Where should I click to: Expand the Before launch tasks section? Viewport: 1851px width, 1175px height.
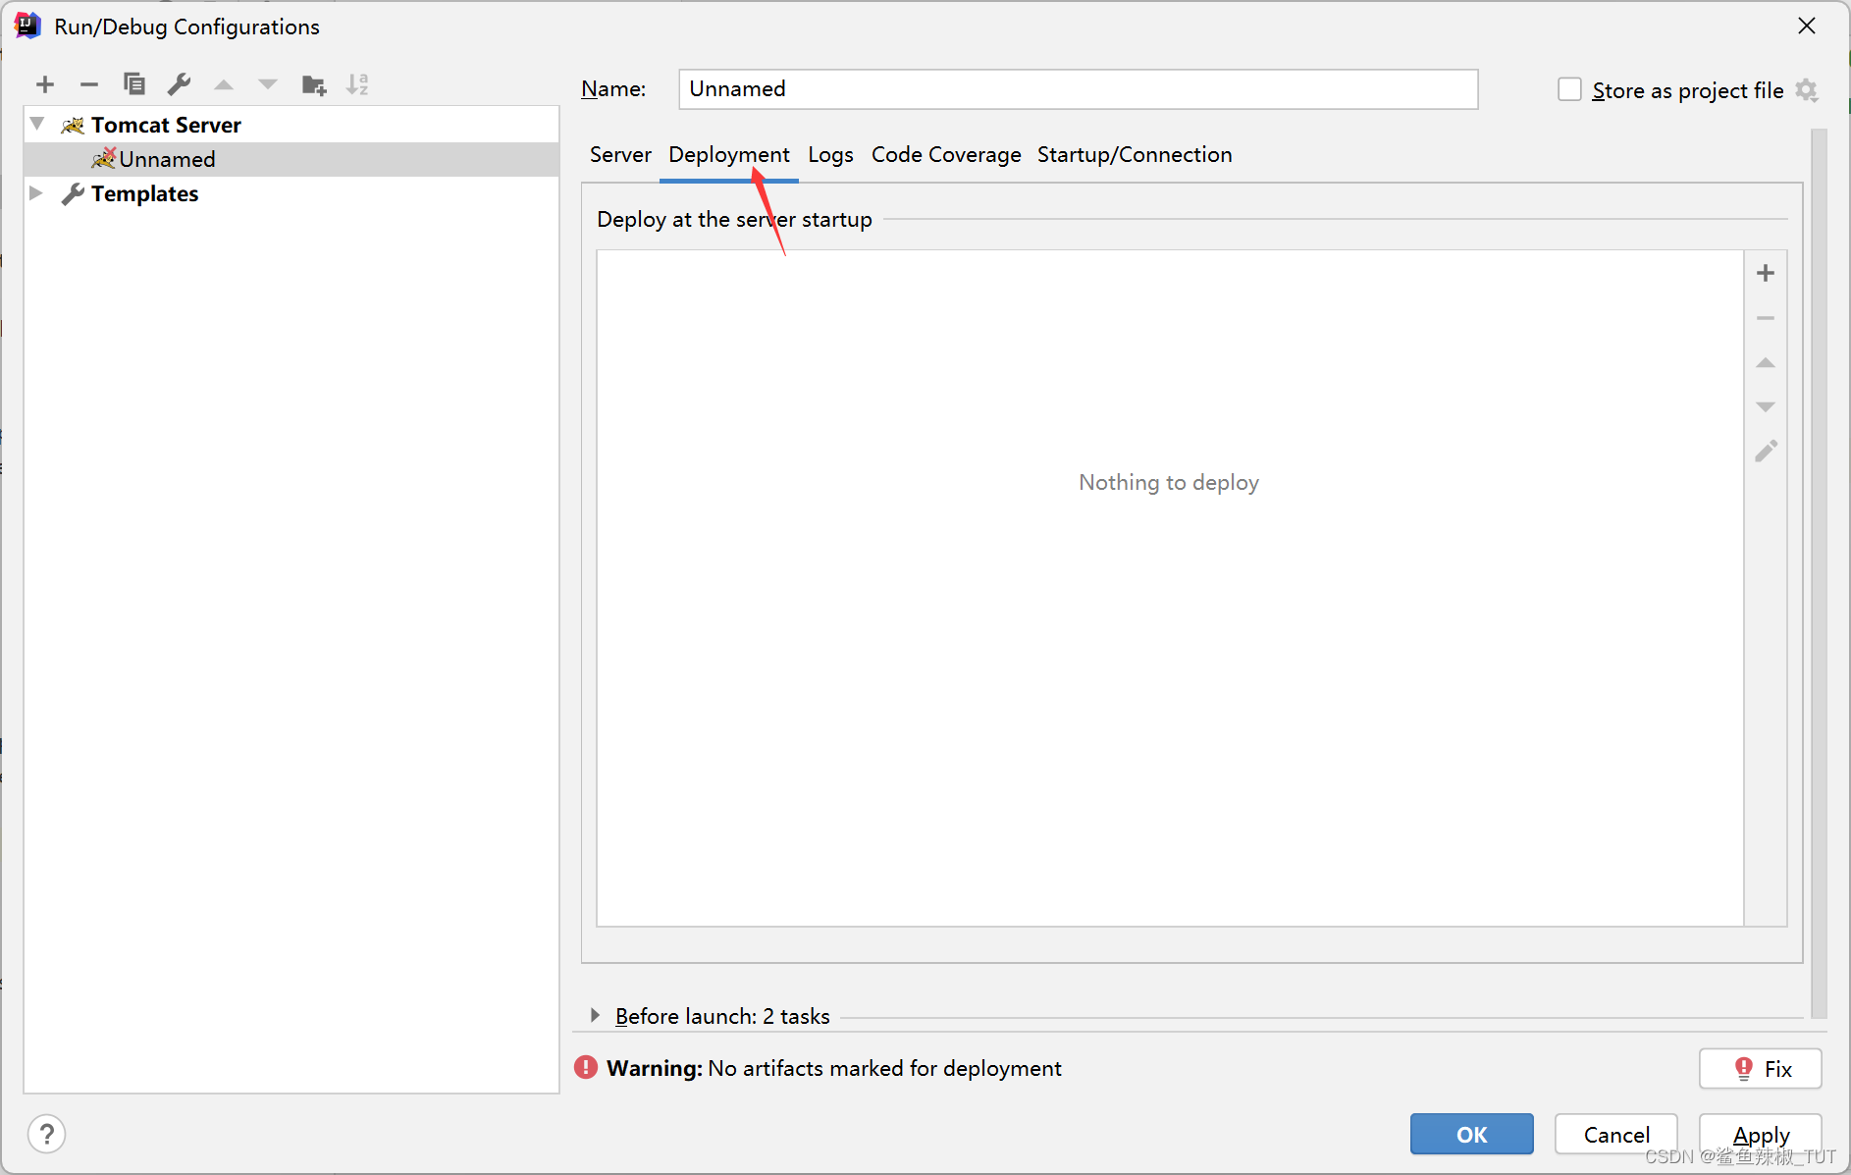tap(595, 1015)
